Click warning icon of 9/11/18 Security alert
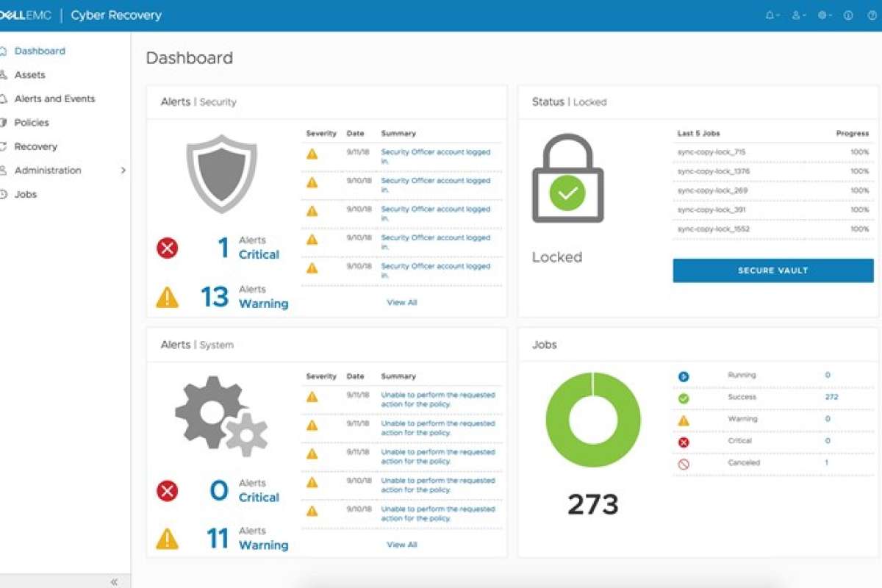Viewport: 882px width, 588px height. click(312, 154)
